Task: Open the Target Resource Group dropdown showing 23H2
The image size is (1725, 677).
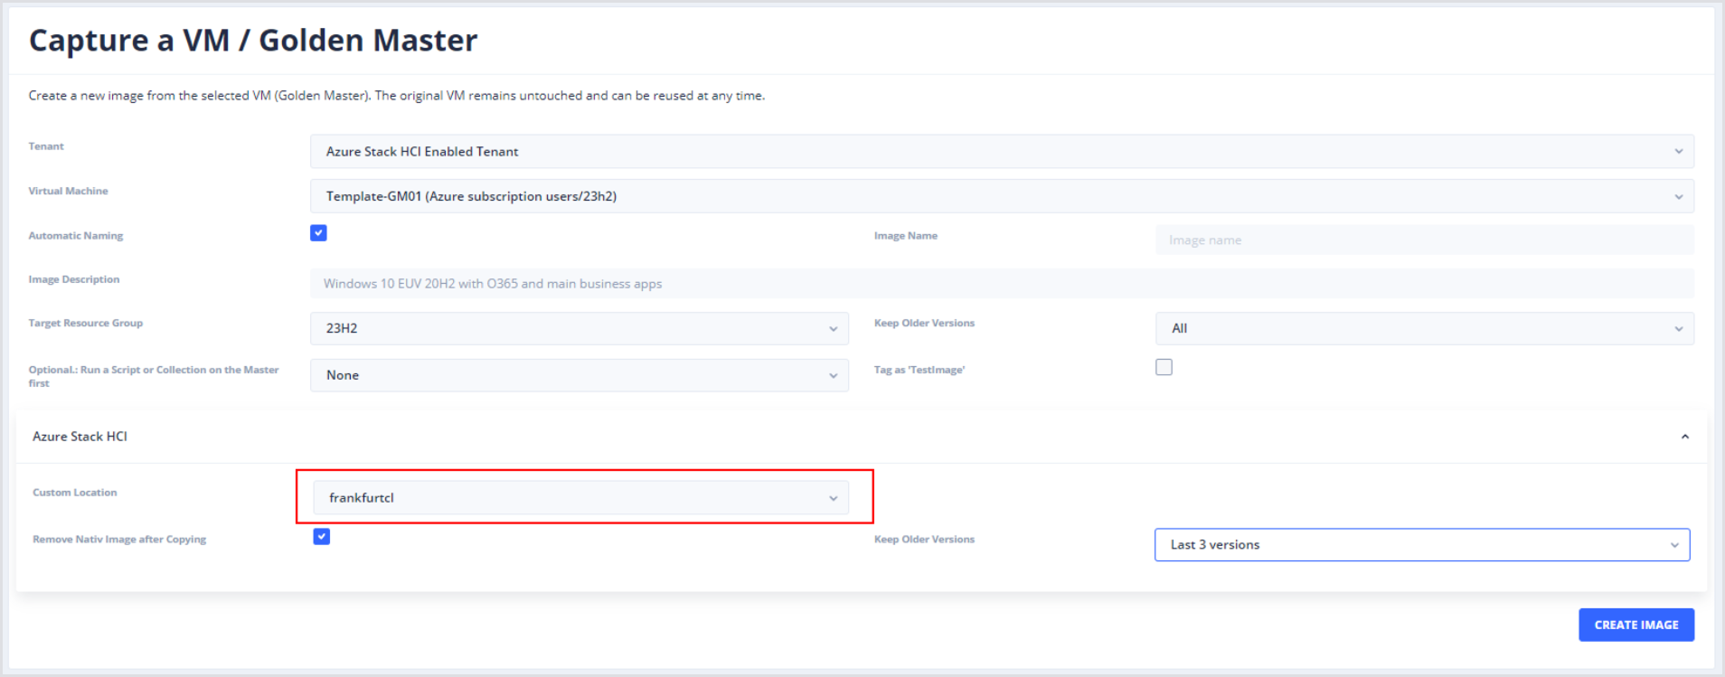Action: click(x=579, y=328)
